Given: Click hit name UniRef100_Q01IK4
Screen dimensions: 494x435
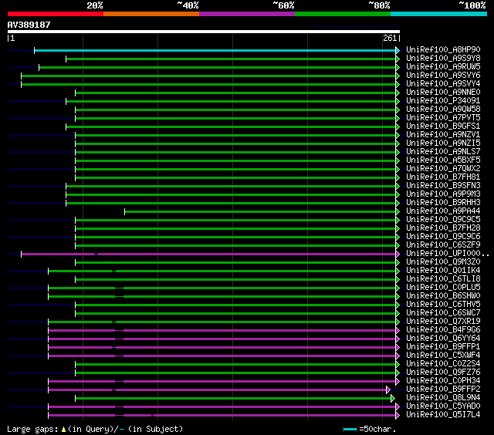Looking at the screenshot, I should [x=443, y=271].
